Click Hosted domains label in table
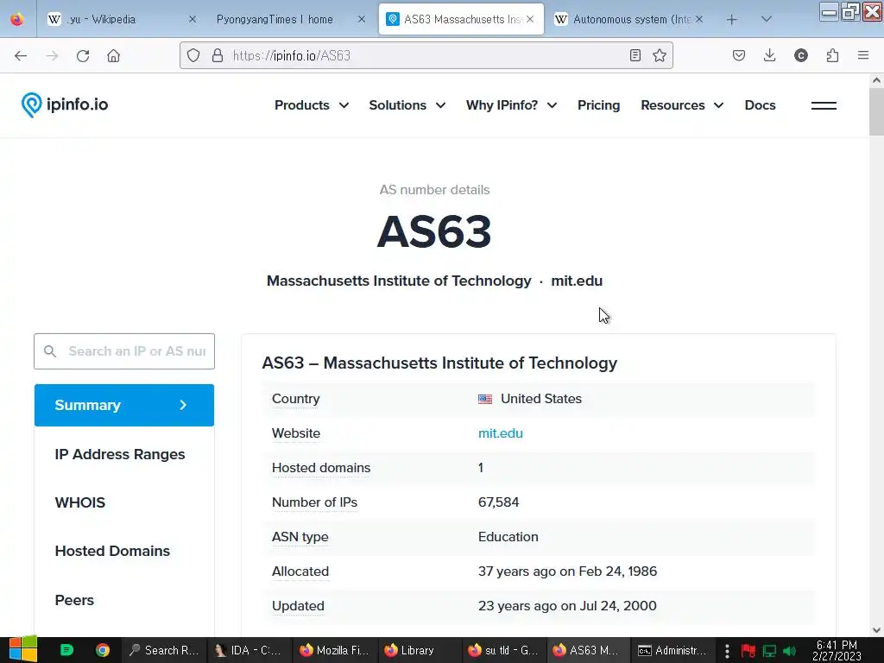884x663 pixels. pyautogui.click(x=321, y=468)
